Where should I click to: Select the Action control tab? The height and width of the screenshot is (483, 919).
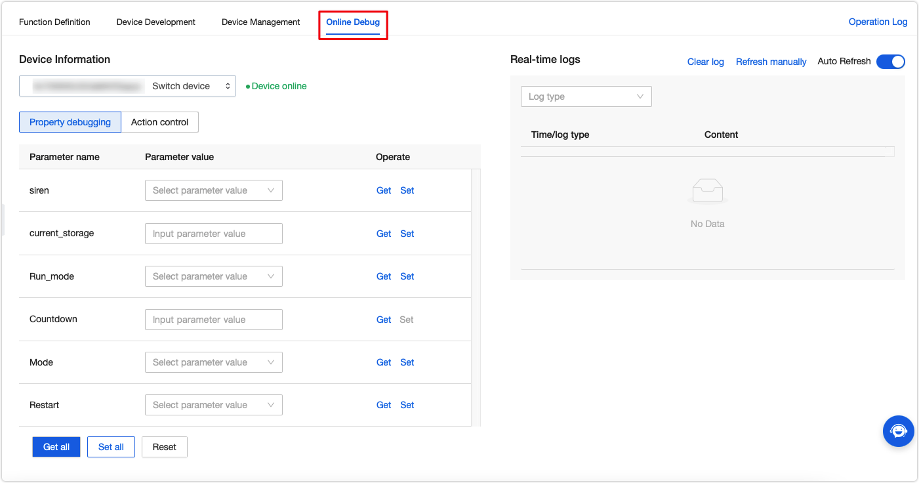[x=159, y=122]
